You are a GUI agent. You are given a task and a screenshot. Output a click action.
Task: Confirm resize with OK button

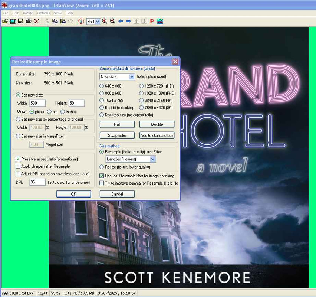tap(73, 194)
